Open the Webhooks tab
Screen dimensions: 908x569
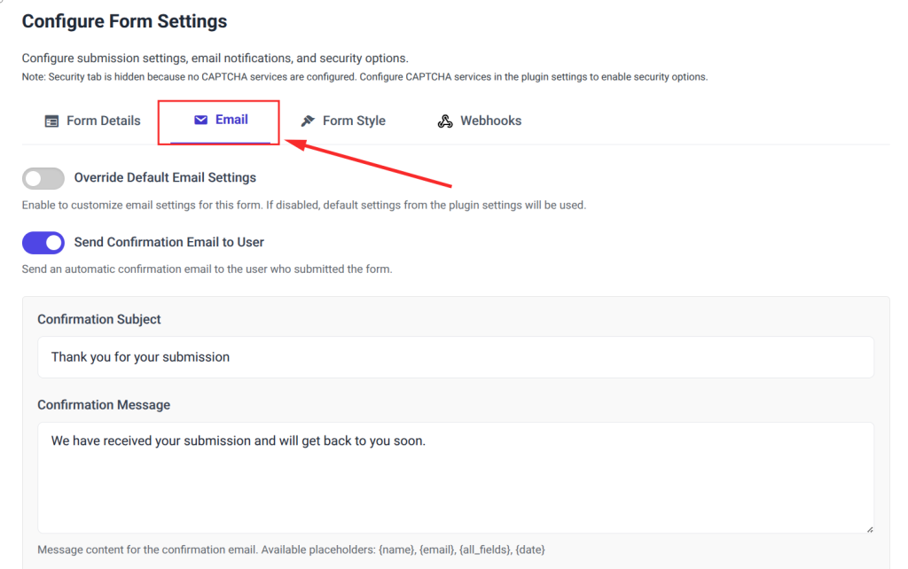(480, 121)
